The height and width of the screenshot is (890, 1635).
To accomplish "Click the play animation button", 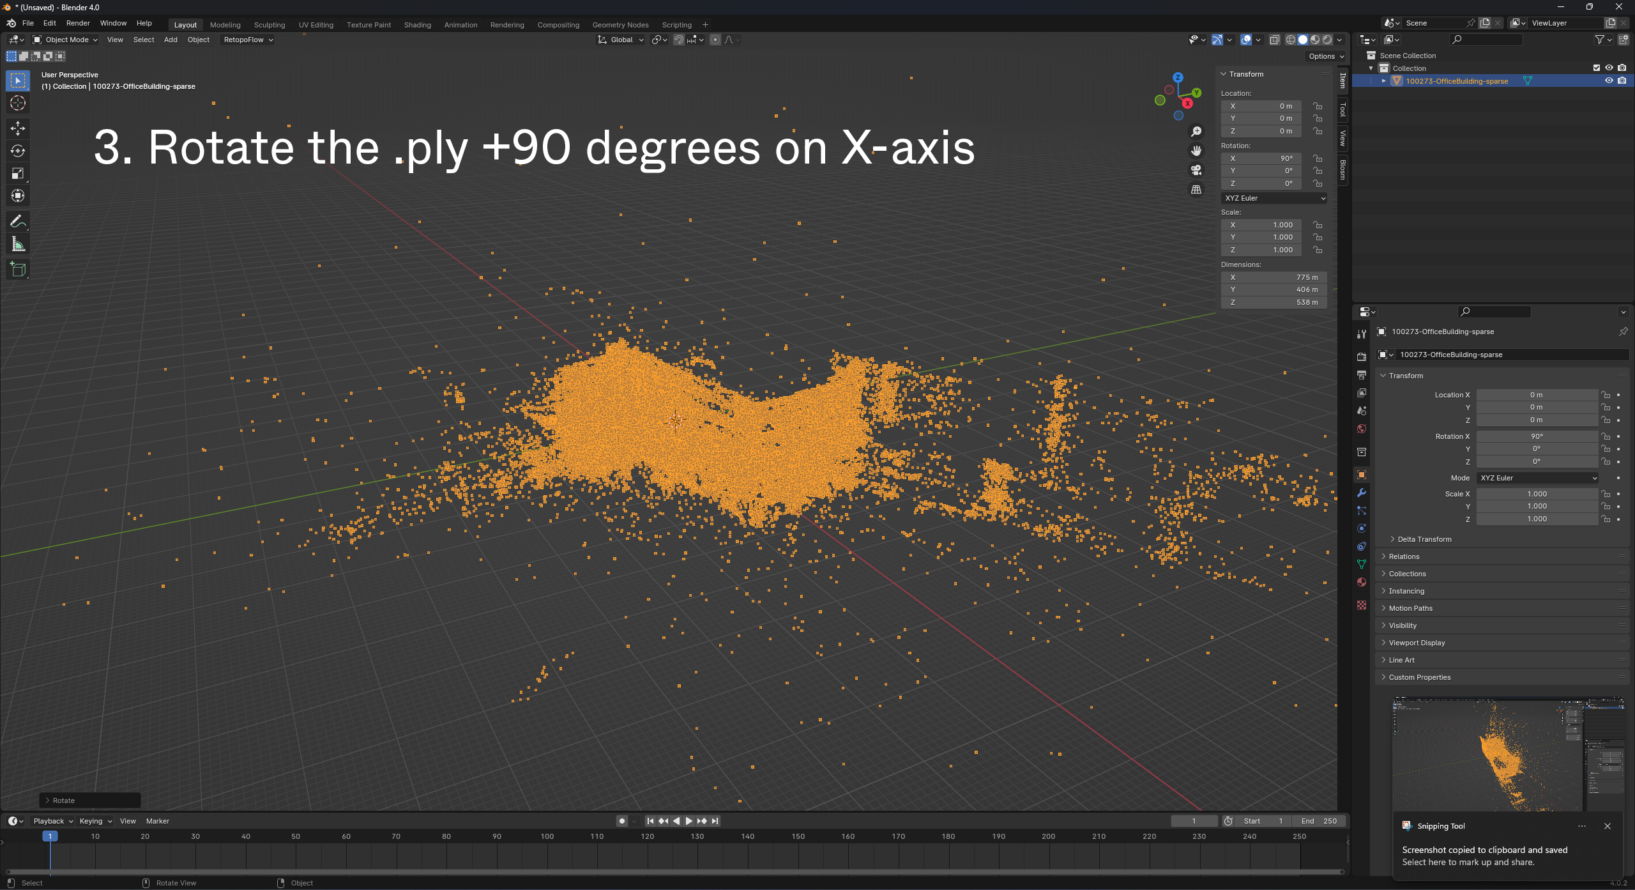I will (688, 821).
